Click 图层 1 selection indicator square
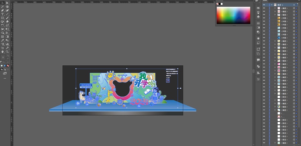Image resolution: width=301 pixels, height=146 pixels. (x=296, y=5)
